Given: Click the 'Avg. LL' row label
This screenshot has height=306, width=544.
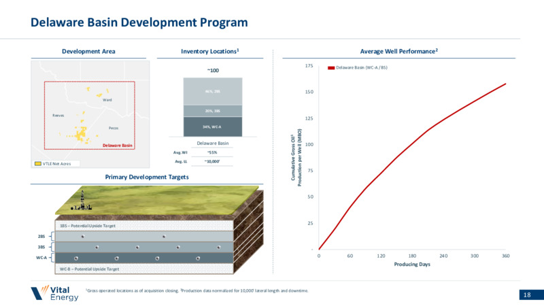Looking at the screenshot, I should (181, 161).
